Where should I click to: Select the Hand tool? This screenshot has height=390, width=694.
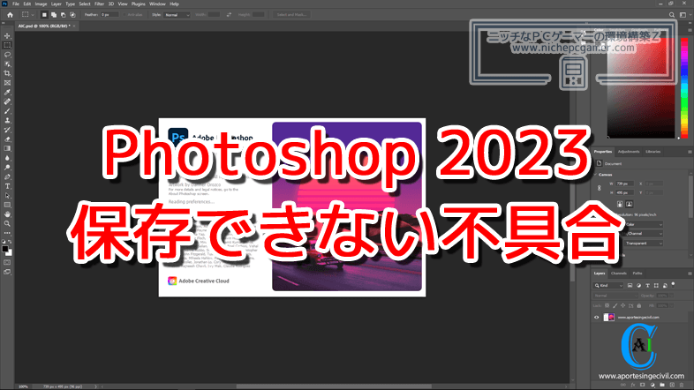7,214
